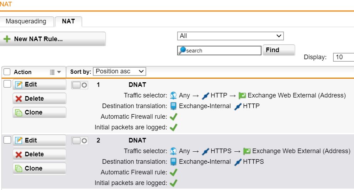
Task: Click the Exchange-Internal host icon in rule 2
Action: pyautogui.click(x=173, y=162)
